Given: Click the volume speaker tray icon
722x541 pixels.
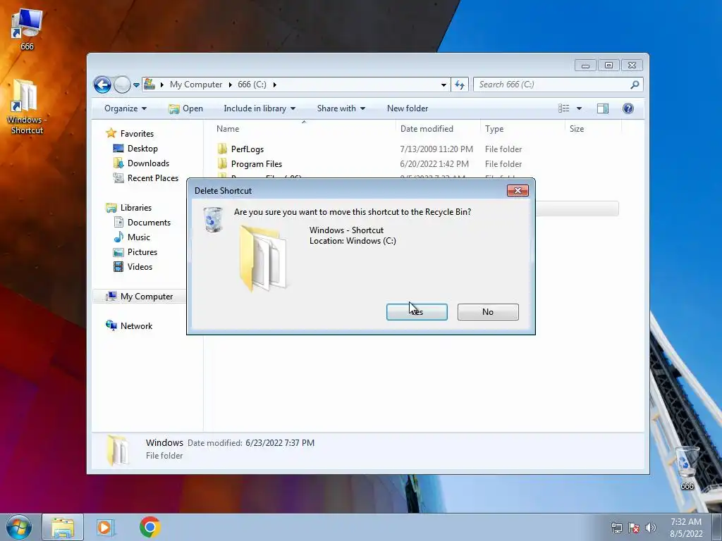Looking at the screenshot, I should click(651, 528).
